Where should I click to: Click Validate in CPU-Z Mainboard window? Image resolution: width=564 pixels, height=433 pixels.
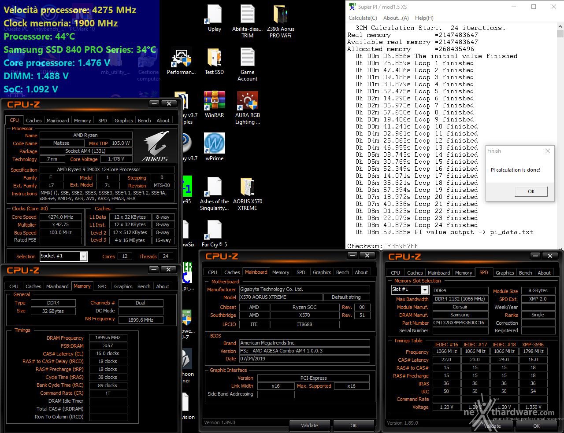[309, 426]
